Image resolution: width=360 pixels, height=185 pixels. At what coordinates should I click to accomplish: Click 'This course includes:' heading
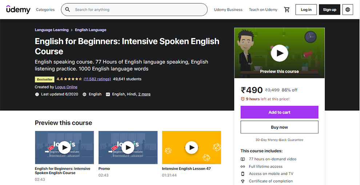click(261, 151)
